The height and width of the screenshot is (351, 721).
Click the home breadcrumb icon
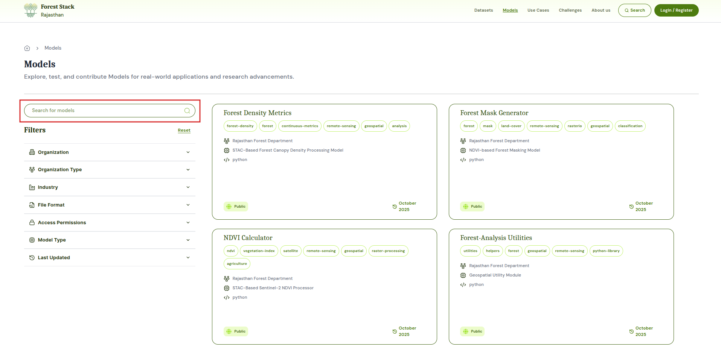27,48
